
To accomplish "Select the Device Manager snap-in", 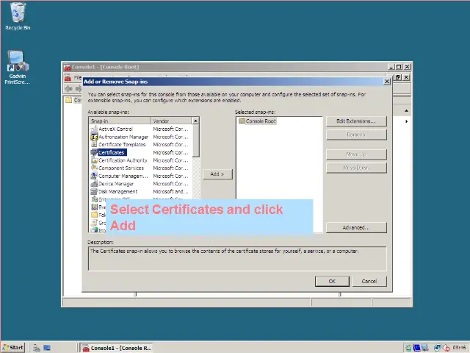I will [x=116, y=184].
